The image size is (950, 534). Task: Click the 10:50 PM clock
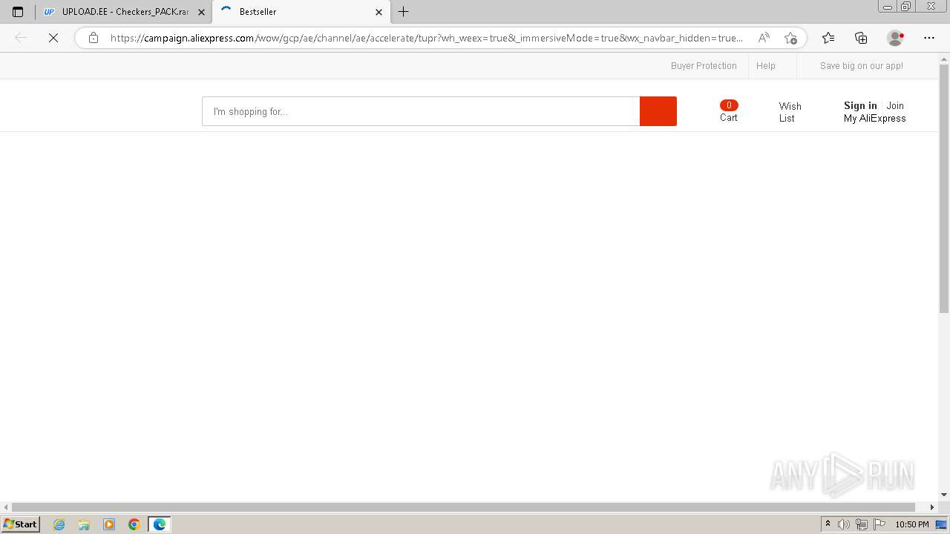tap(912, 524)
